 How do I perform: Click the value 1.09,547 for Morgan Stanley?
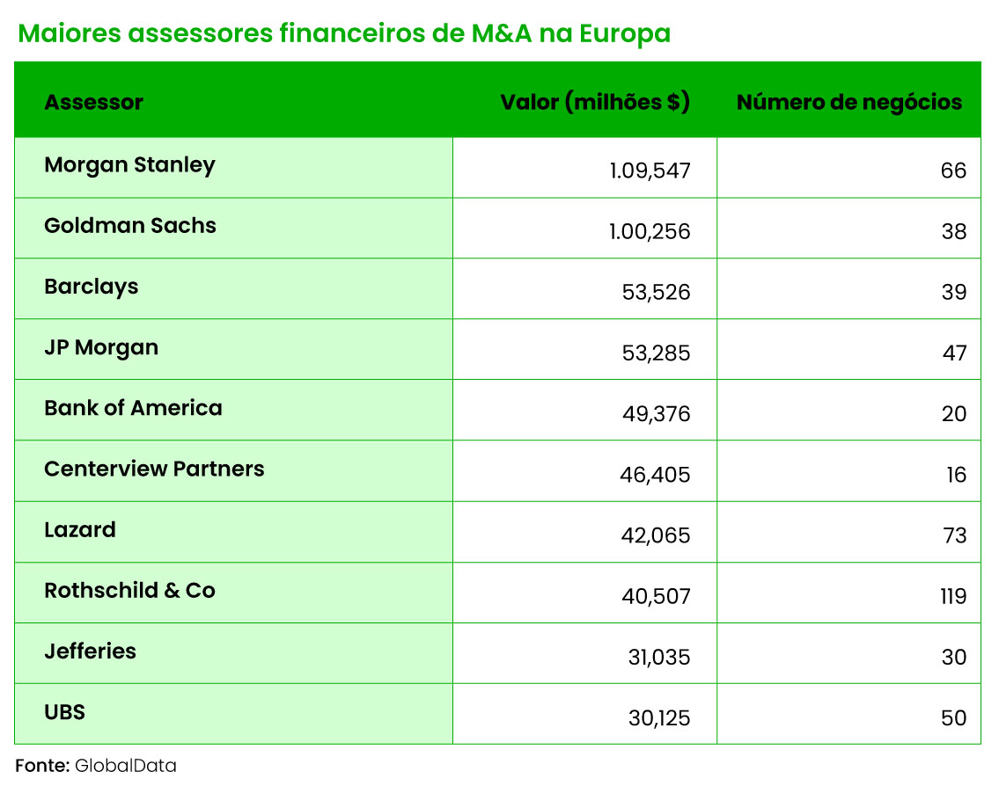tap(650, 171)
